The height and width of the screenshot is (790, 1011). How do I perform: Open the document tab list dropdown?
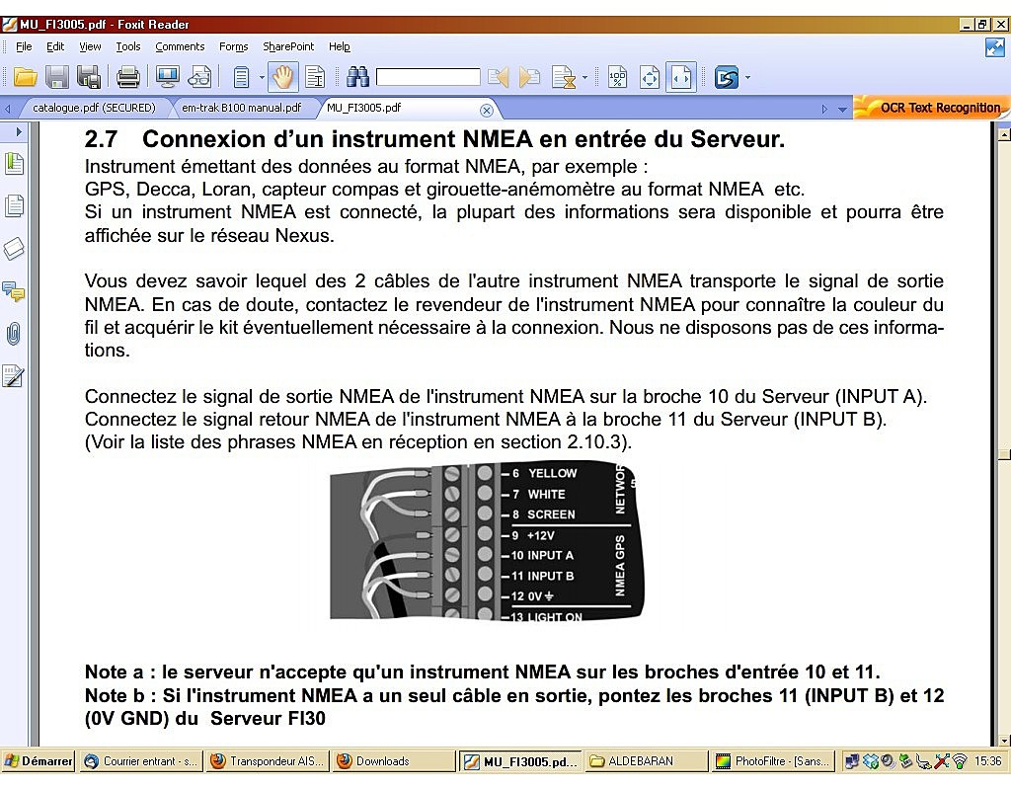pos(842,110)
